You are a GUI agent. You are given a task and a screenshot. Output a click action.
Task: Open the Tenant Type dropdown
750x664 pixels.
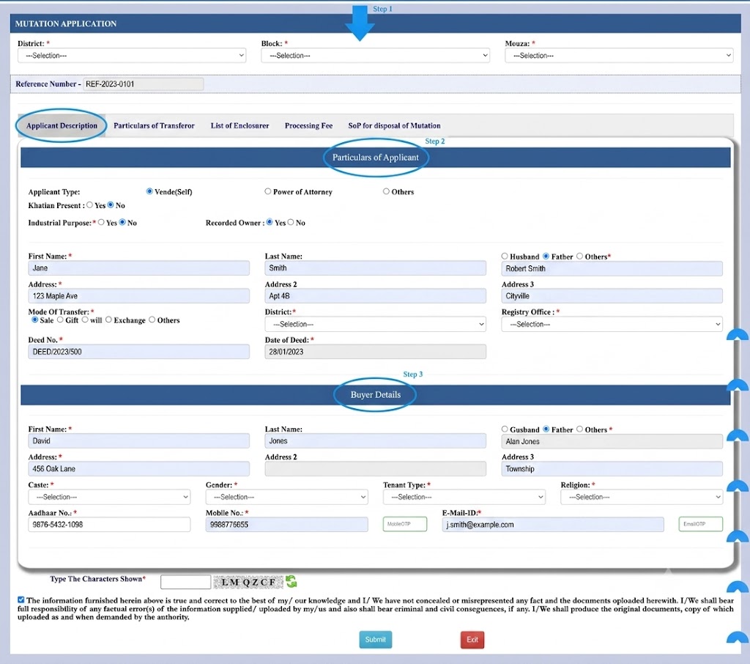464,497
